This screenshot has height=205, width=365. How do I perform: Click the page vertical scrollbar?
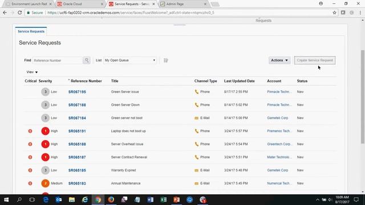363,97
